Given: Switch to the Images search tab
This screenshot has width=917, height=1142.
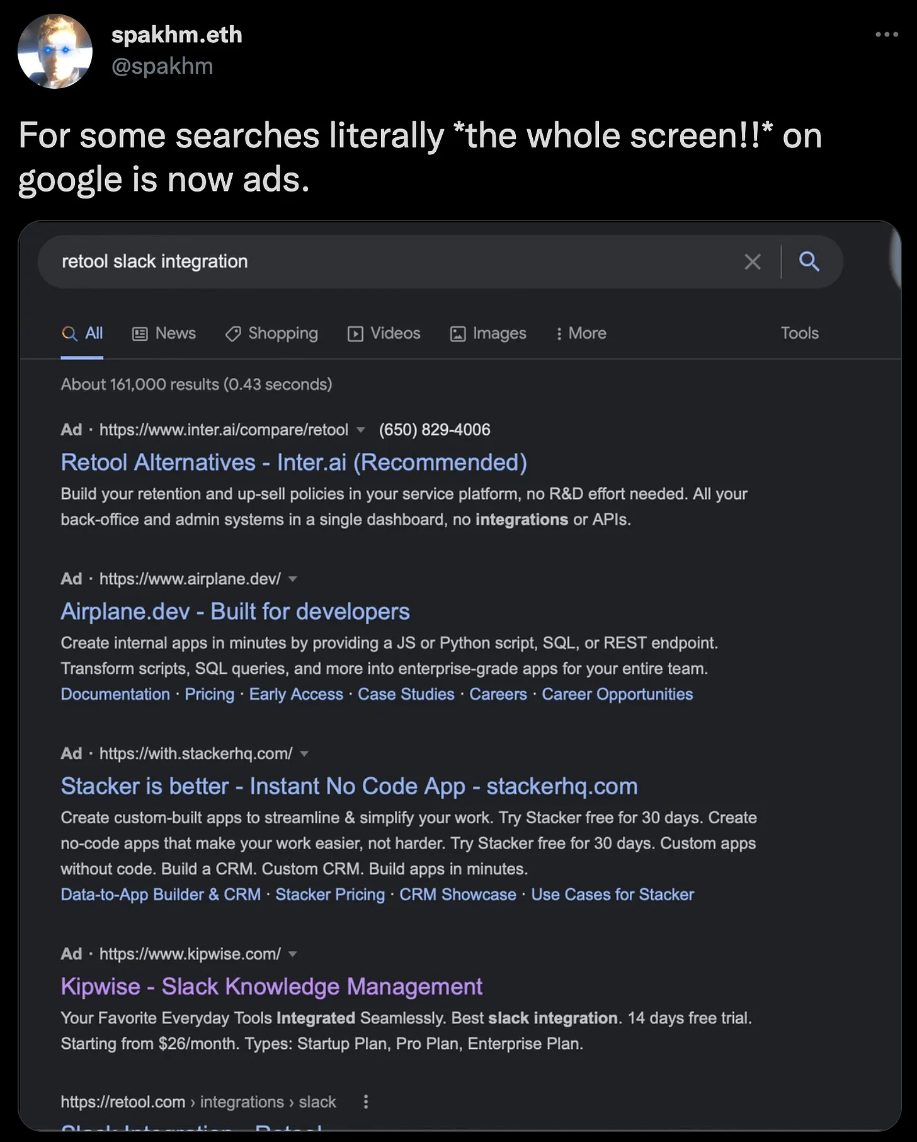Looking at the screenshot, I should pyautogui.click(x=488, y=333).
